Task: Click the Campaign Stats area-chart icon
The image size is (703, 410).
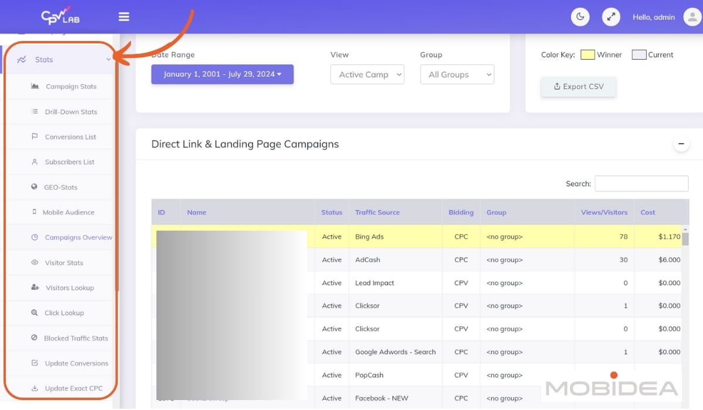Action: pyautogui.click(x=35, y=86)
